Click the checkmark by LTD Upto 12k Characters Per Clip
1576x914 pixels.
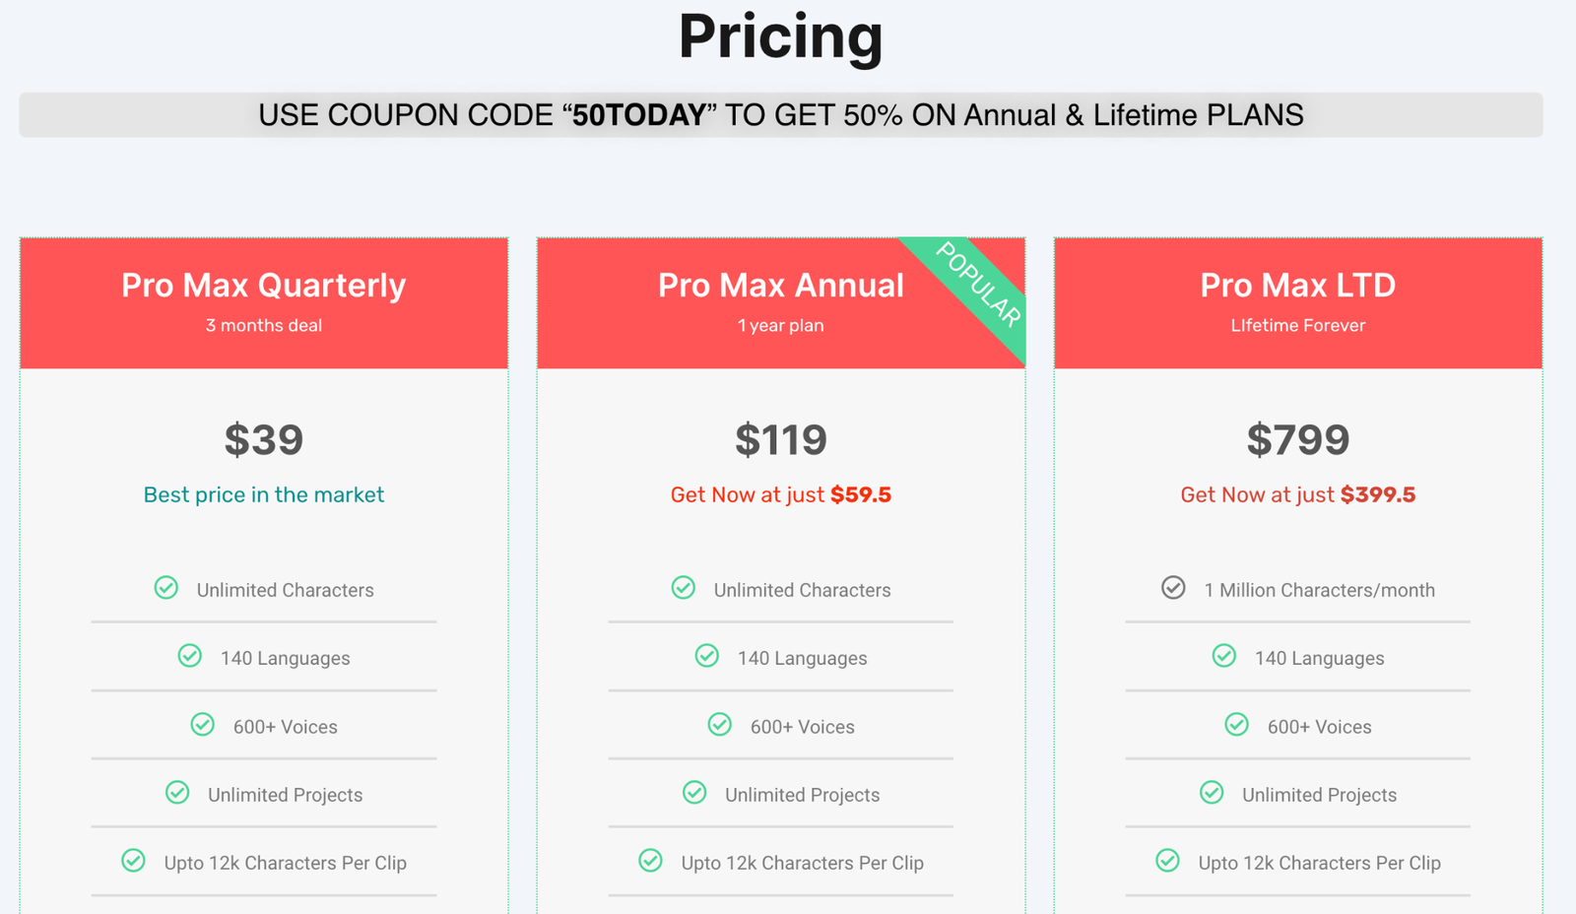click(1168, 861)
